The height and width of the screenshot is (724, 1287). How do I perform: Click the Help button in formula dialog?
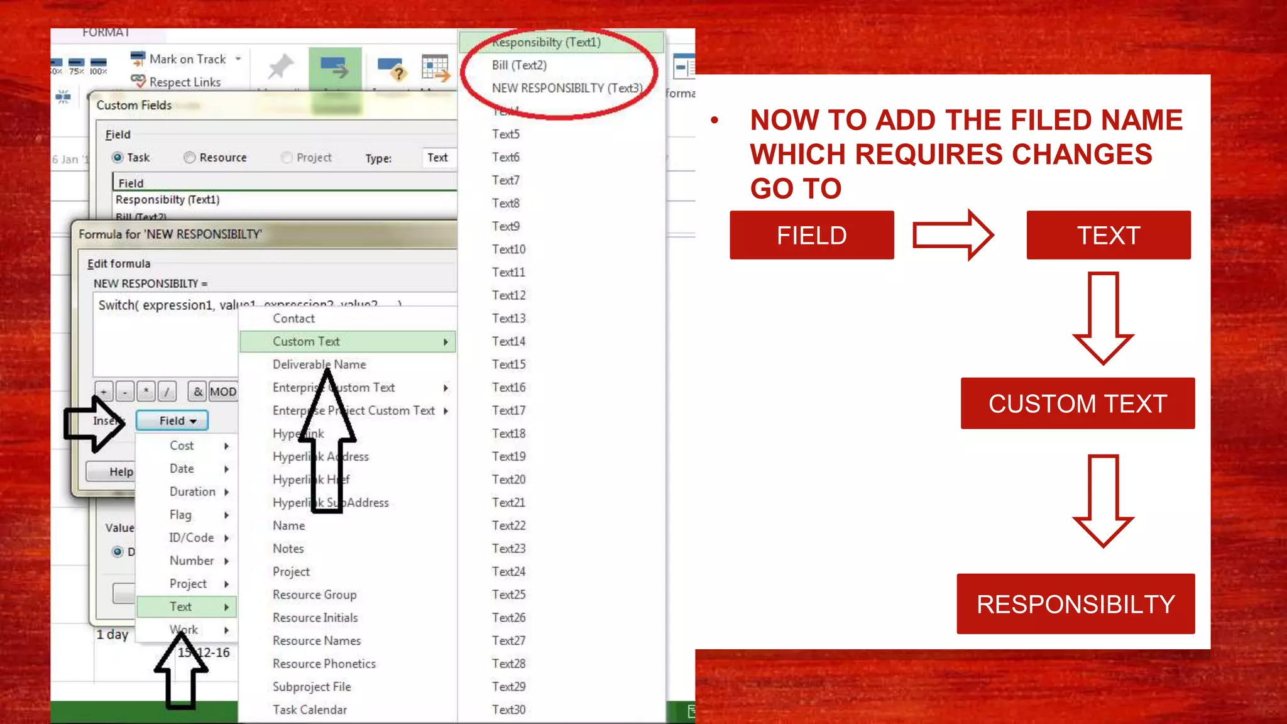point(112,471)
